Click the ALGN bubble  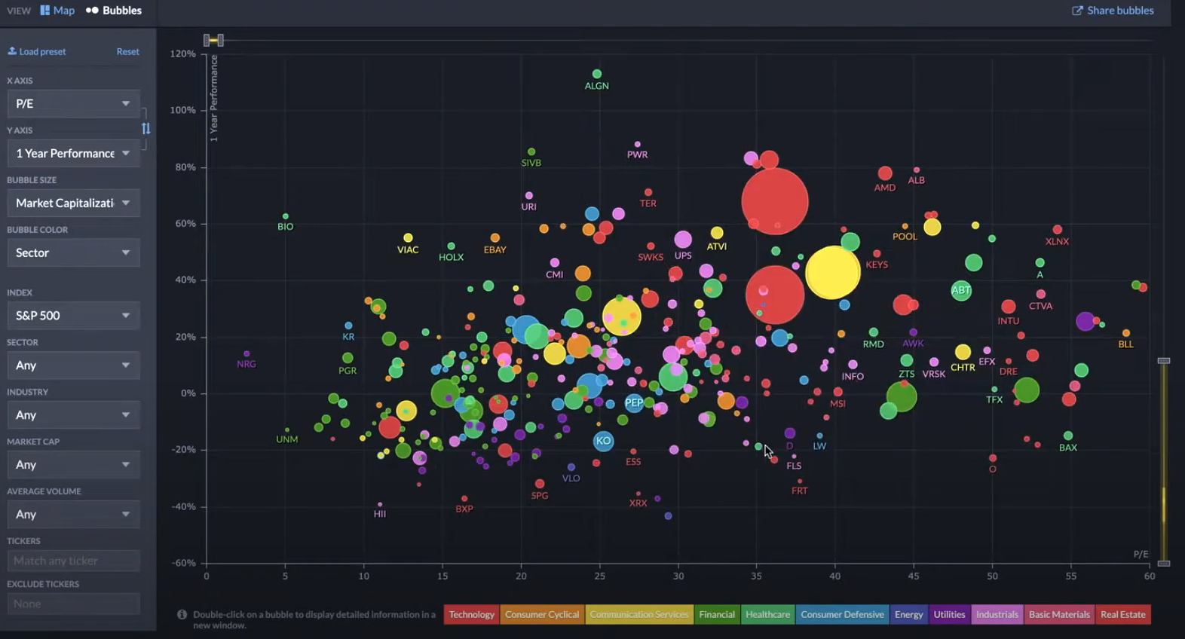597,74
